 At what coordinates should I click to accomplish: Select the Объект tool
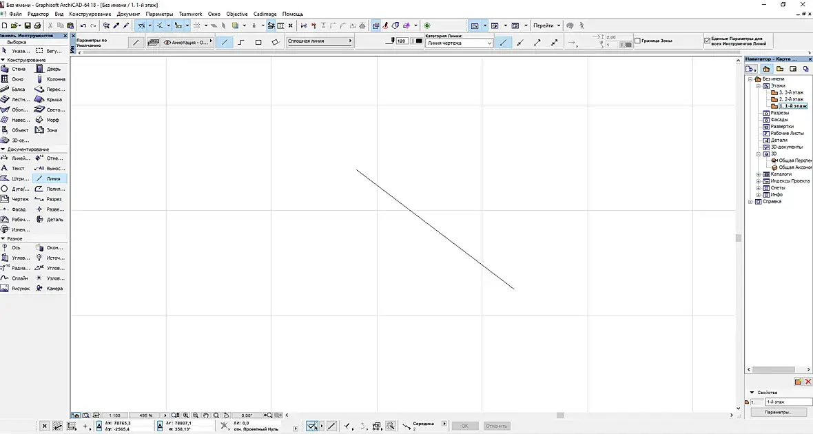(x=14, y=130)
